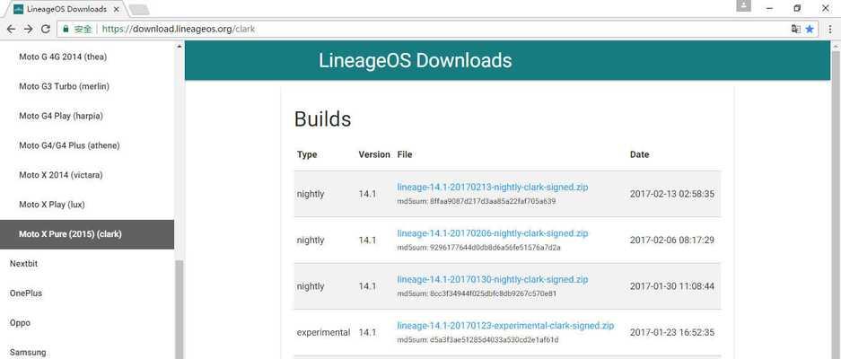Click md5sum 8ffaa9087d217d3aa85a22faf705a639

pos(477,201)
